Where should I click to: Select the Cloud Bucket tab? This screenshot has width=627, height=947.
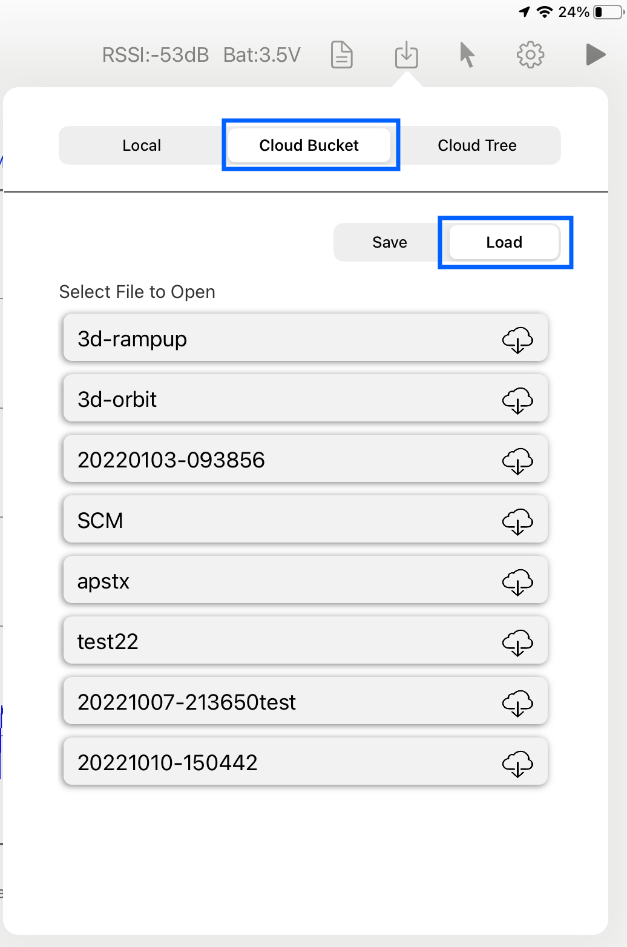[309, 145]
